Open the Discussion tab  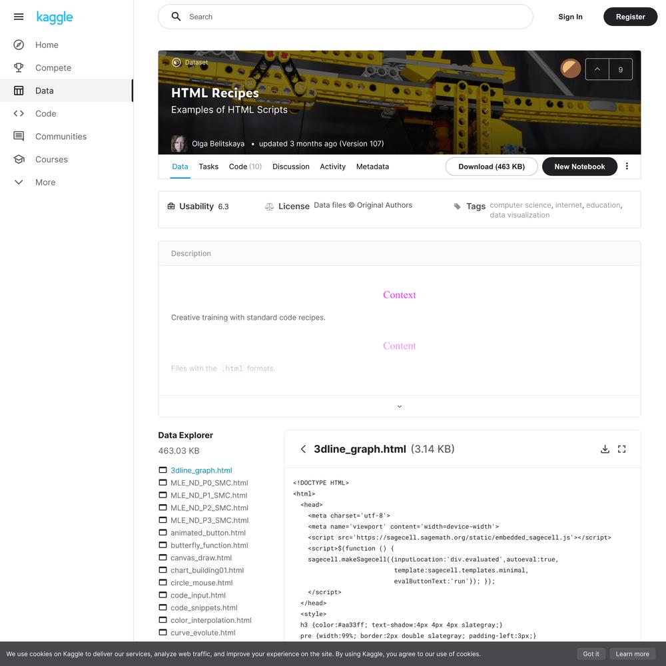coord(291,166)
